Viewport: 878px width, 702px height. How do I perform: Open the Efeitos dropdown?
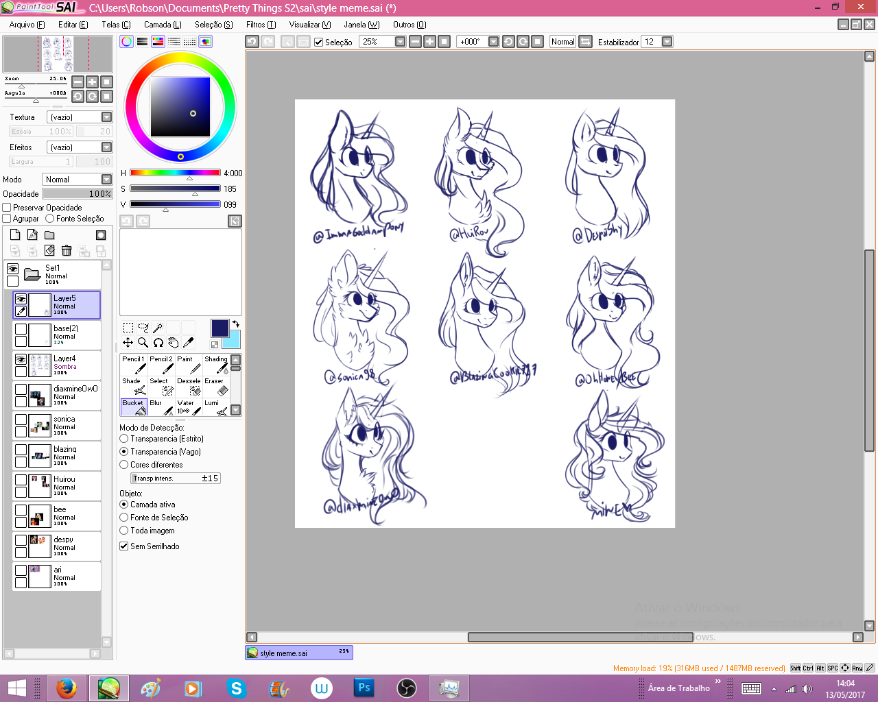[x=106, y=147]
